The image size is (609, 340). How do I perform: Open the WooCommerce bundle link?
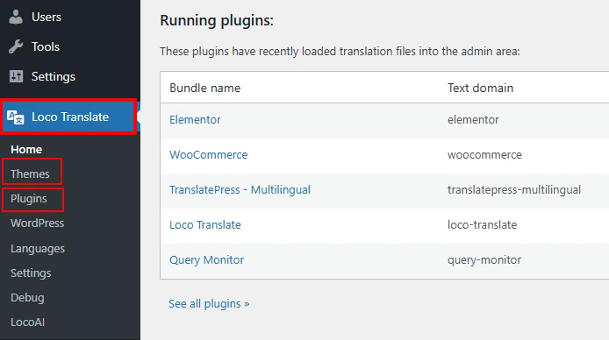[x=209, y=155]
